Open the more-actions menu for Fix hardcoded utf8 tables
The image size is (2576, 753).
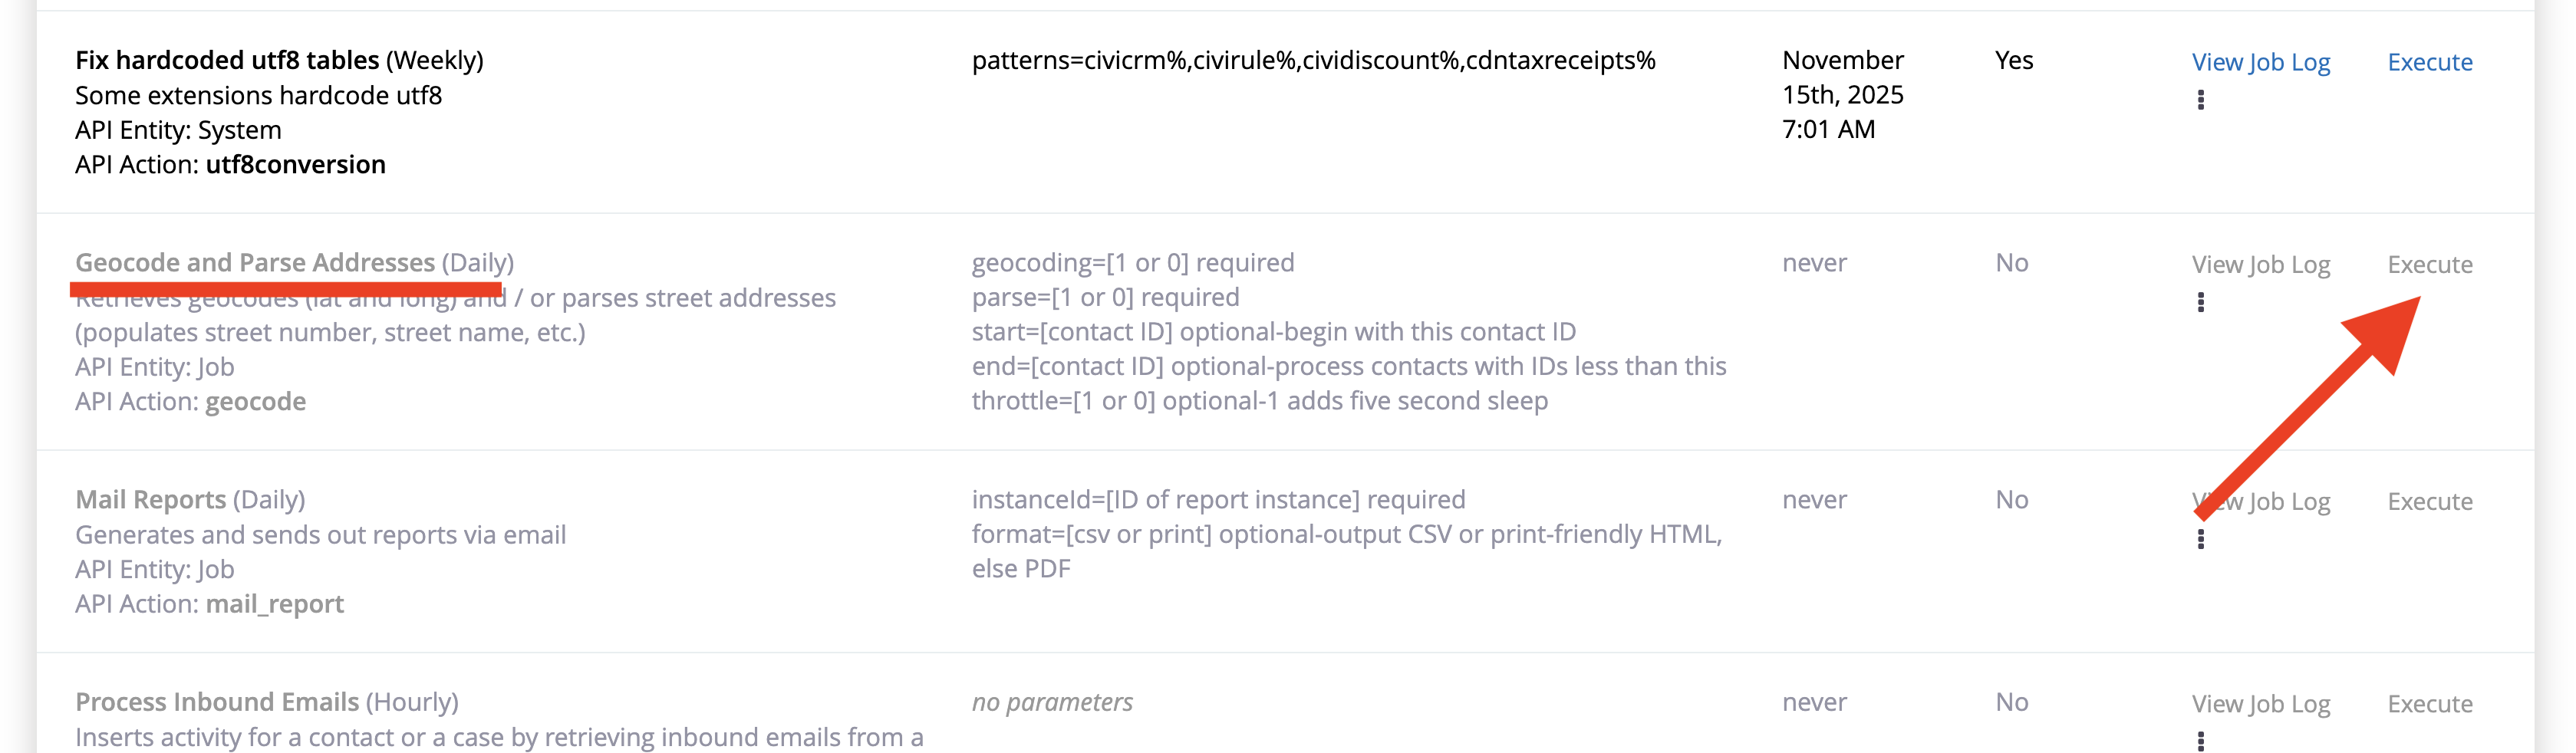[2200, 100]
